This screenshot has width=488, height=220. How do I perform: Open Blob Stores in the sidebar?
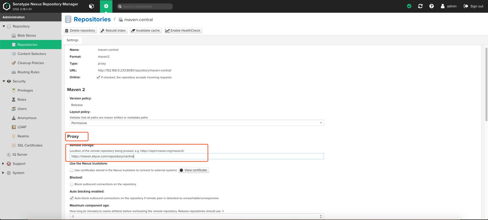click(31, 36)
